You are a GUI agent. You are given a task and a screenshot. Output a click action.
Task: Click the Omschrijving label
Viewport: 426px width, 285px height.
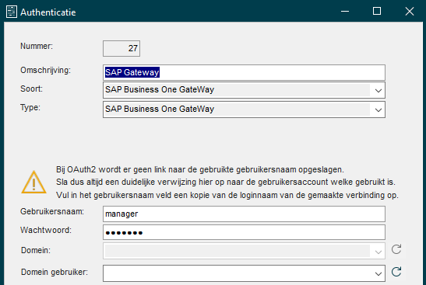[x=45, y=70]
